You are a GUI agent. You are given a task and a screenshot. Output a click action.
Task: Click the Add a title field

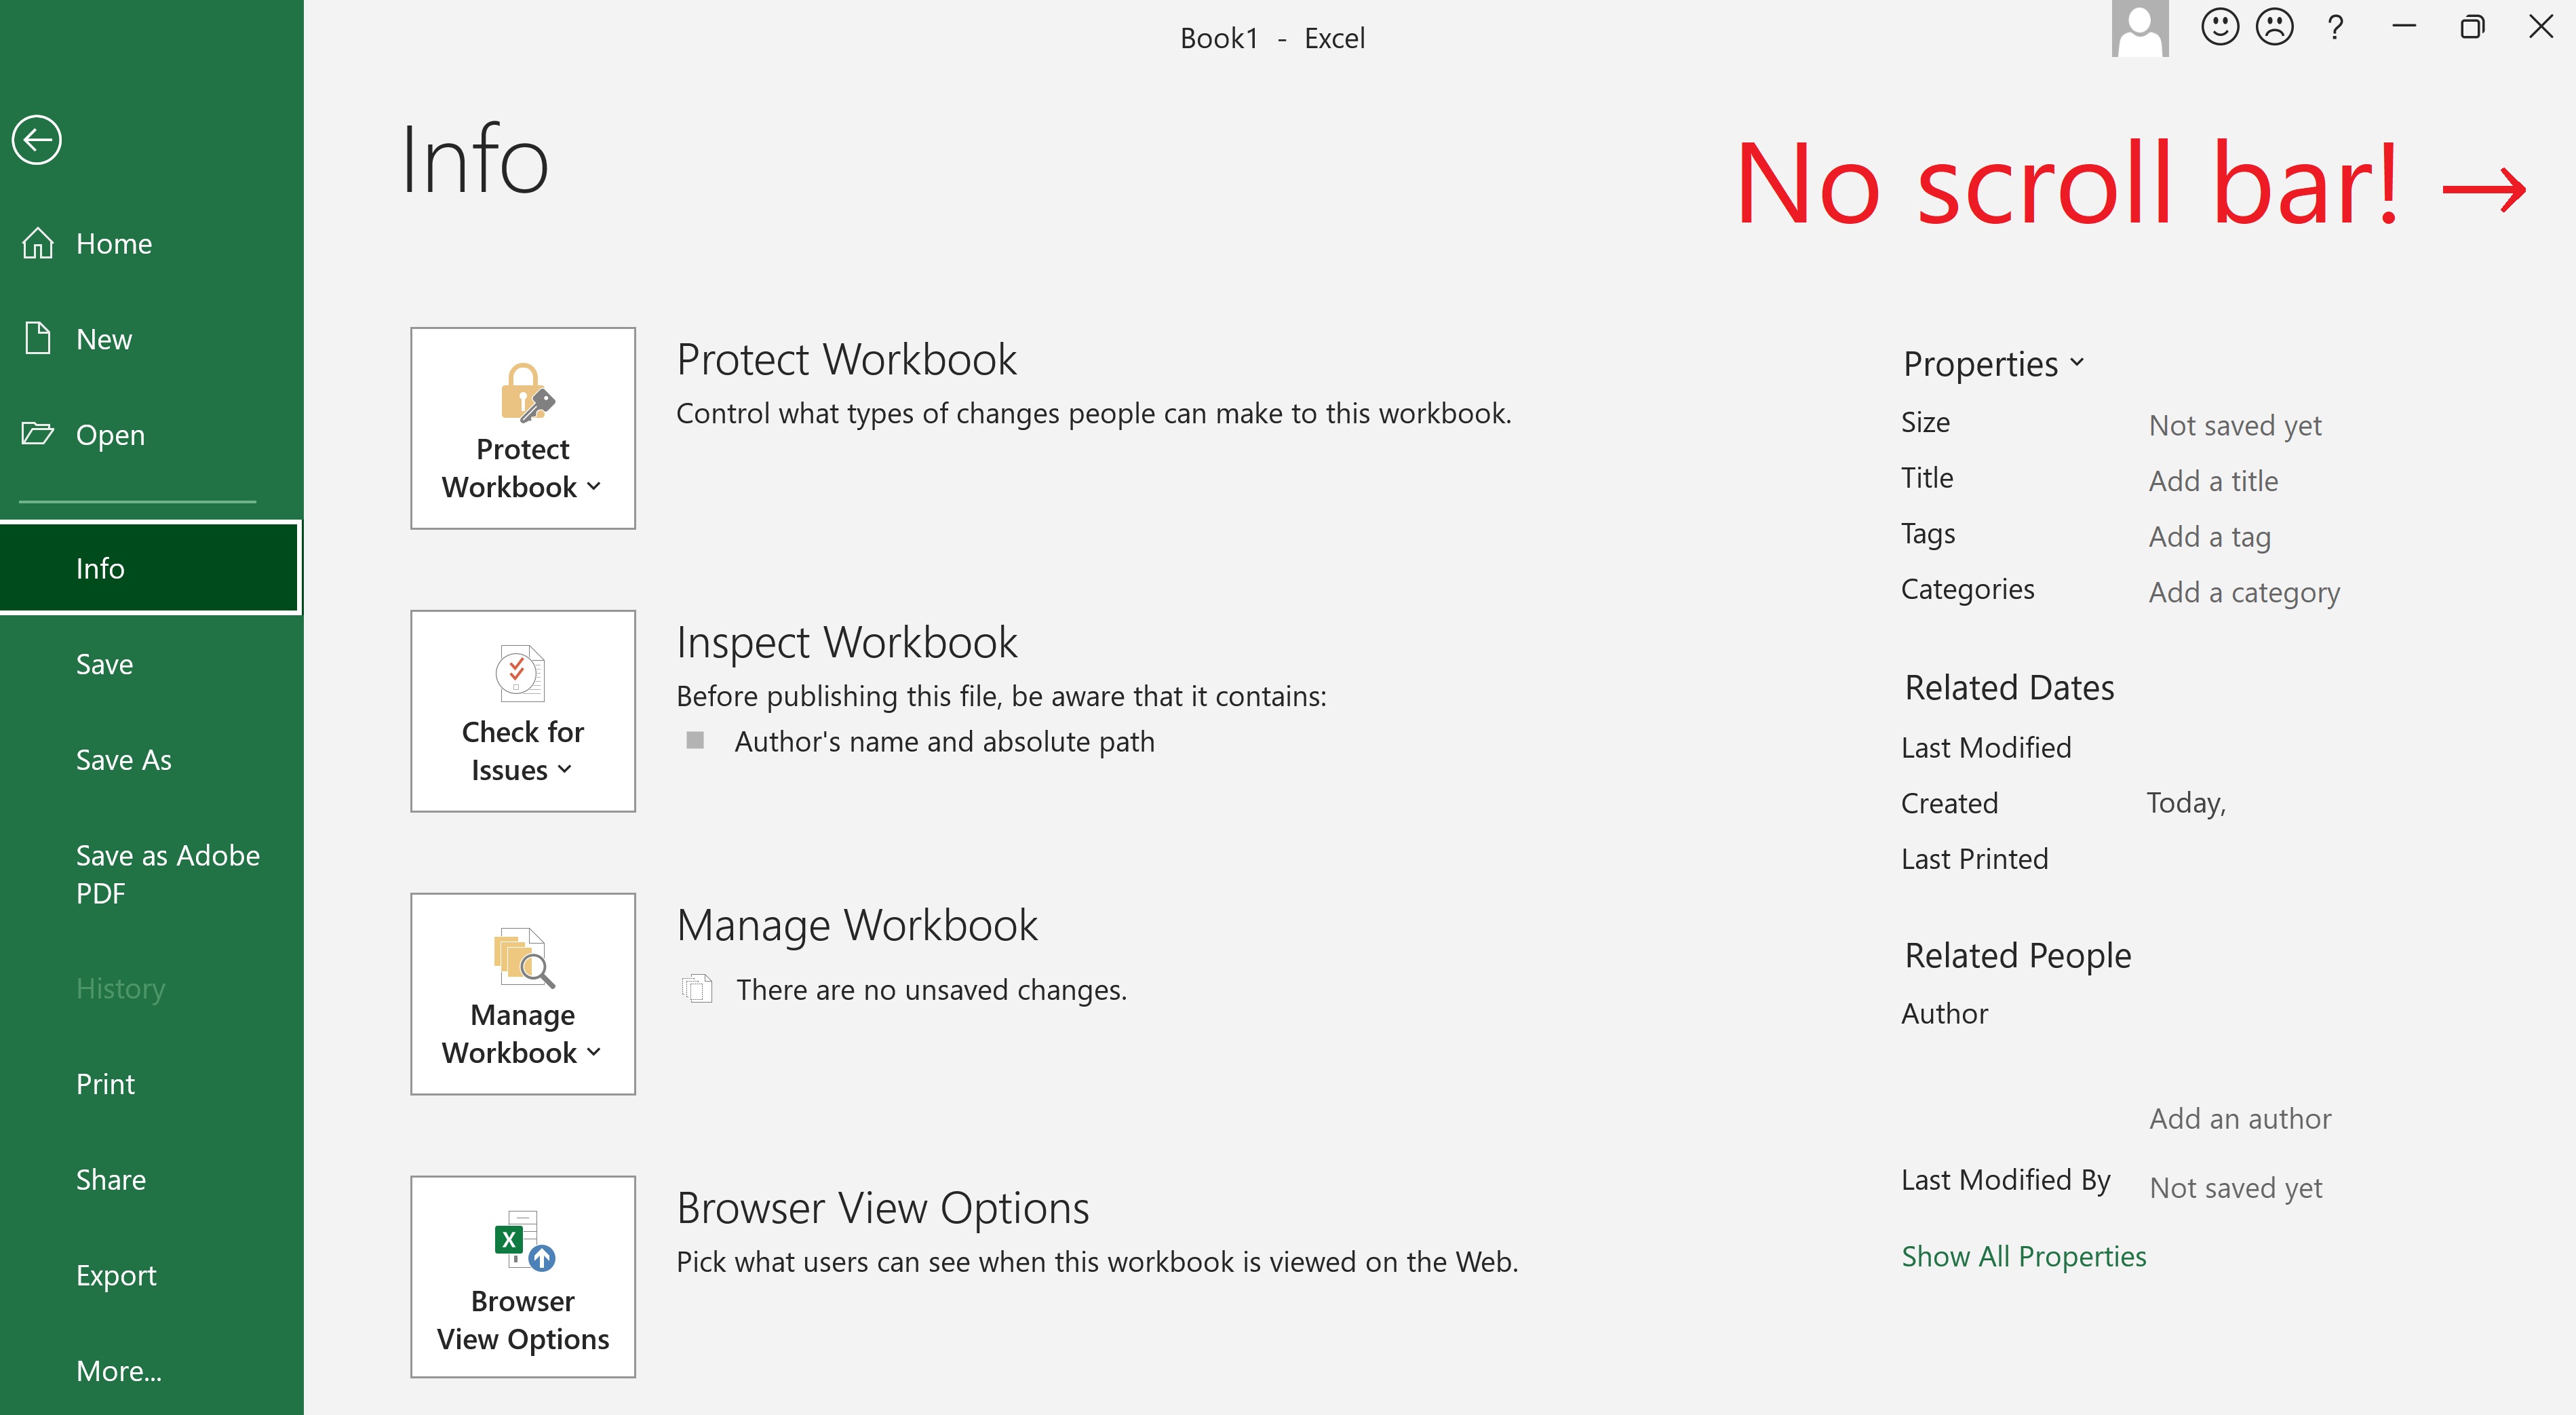2213,481
